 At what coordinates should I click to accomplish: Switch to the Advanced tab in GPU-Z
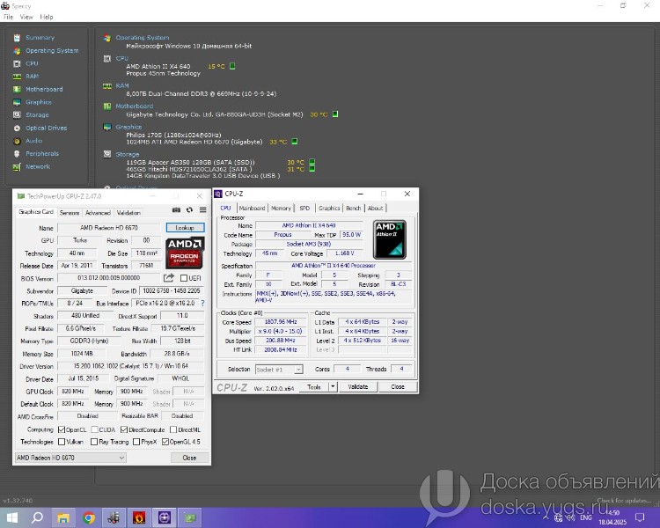pos(98,213)
